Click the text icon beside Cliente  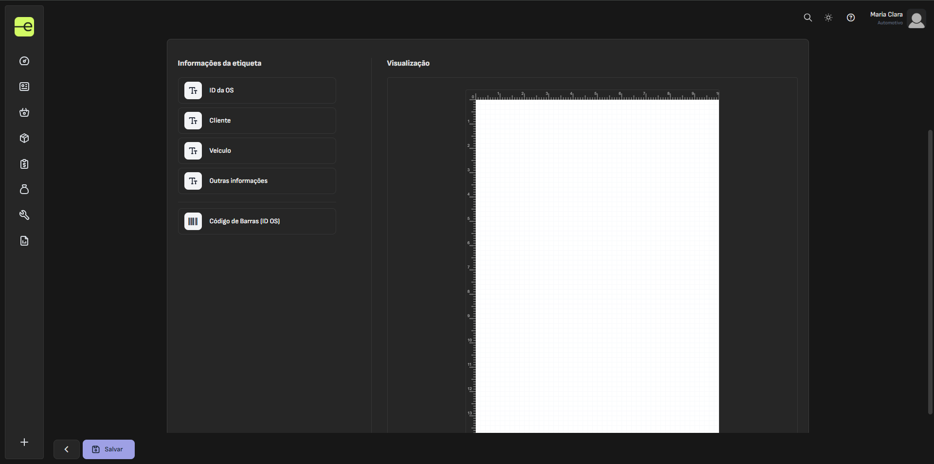pyautogui.click(x=193, y=121)
